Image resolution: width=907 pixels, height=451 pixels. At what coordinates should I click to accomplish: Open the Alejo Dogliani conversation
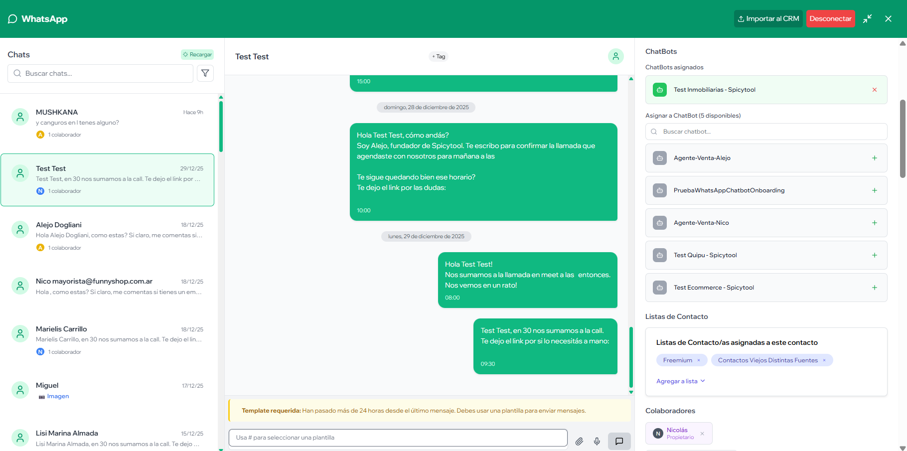coord(107,235)
